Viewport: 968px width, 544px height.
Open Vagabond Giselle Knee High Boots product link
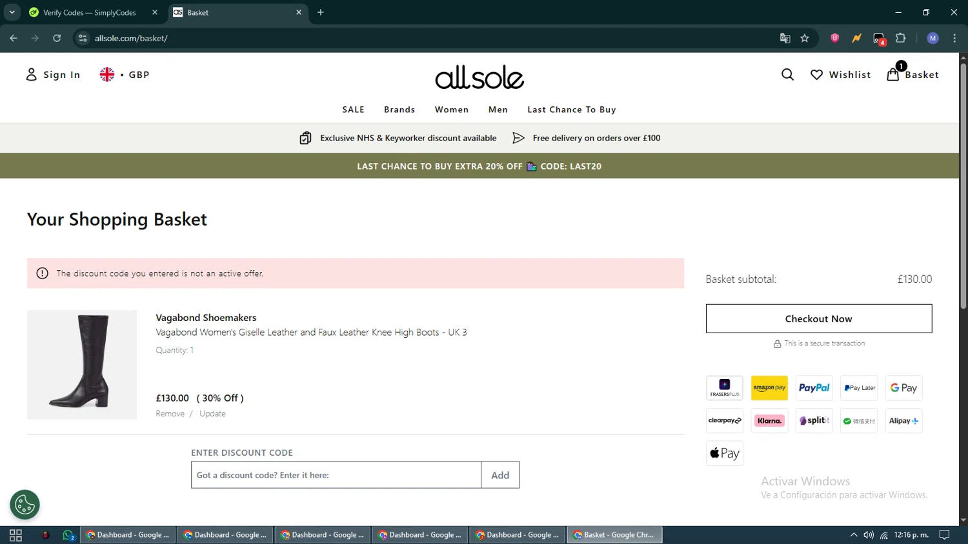[311, 333]
